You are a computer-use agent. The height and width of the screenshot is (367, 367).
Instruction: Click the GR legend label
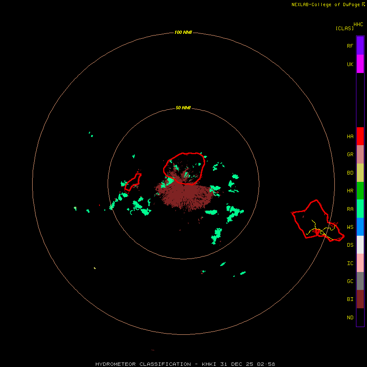(x=350, y=155)
